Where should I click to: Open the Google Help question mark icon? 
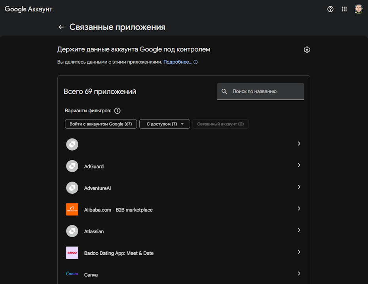(x=330, y=9)
